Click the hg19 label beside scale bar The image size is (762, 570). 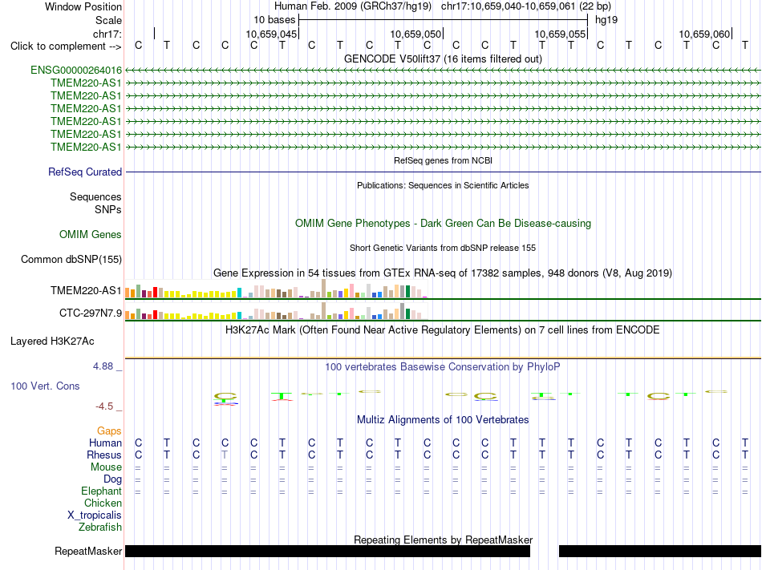pos(606,20)
